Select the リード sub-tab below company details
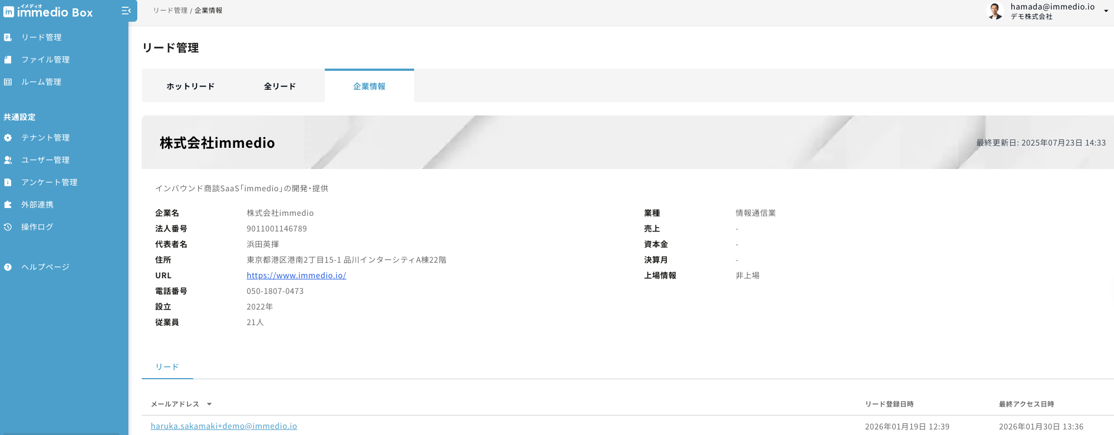 click(167, 367)
